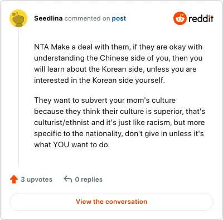Upvote the comment with orange arrow
223x220 pixels.
tap(14, 179)
